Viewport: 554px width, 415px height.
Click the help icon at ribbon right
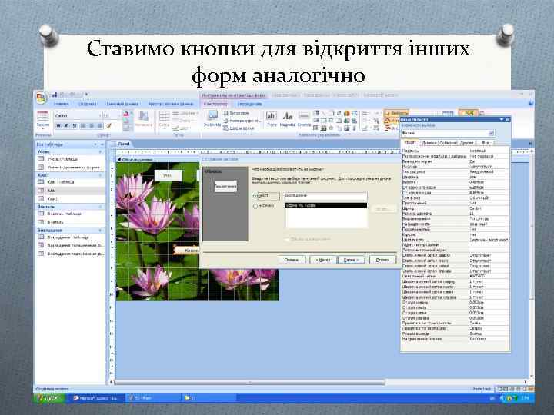[530, 104]
